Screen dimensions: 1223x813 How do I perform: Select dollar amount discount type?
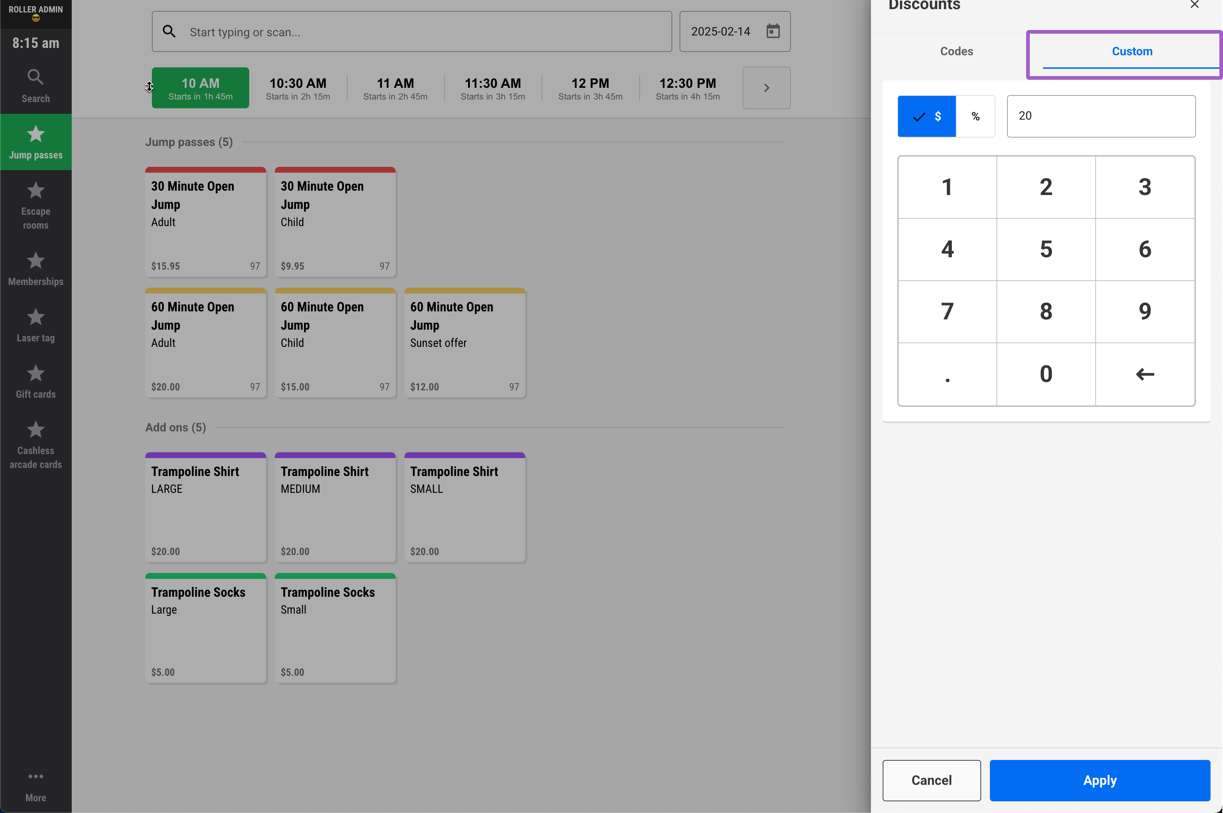point(927,116)
